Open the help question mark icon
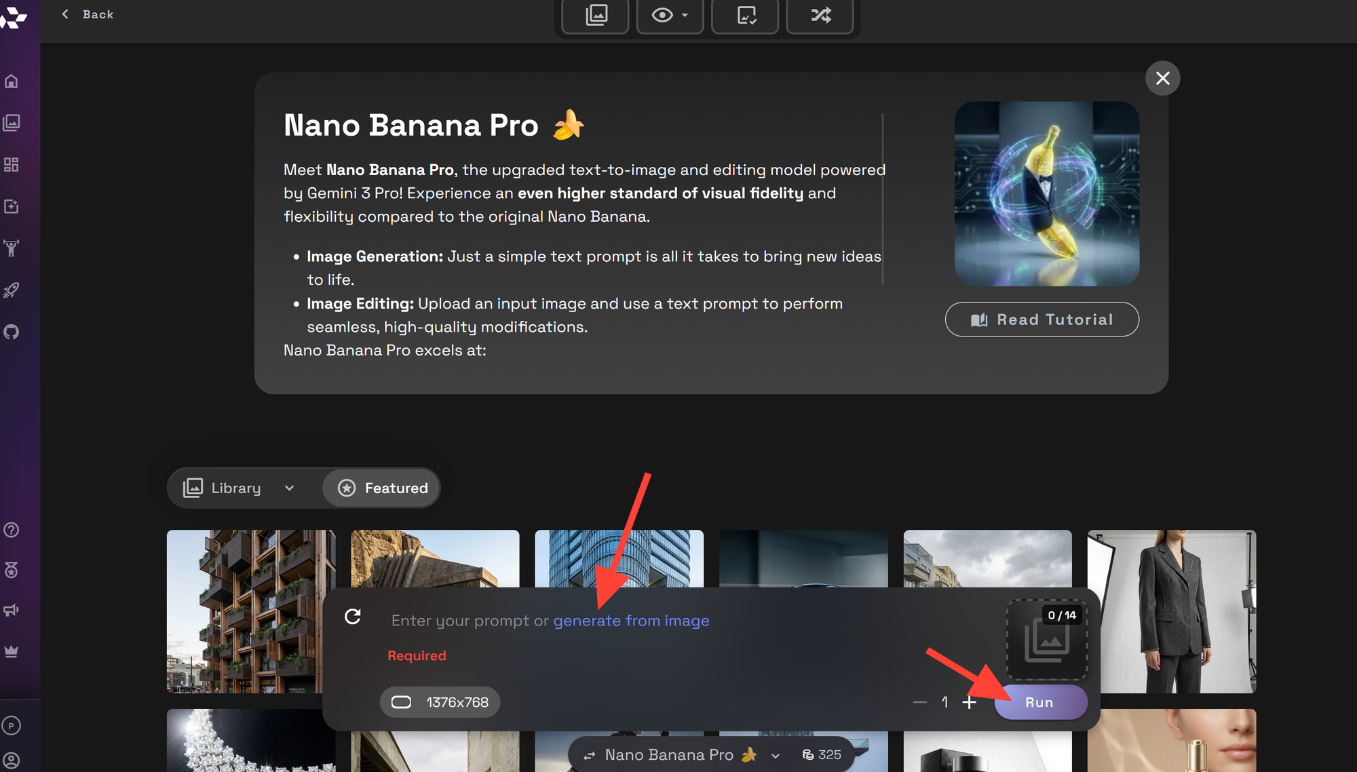 pyautogui.click(x=12, y=530)
